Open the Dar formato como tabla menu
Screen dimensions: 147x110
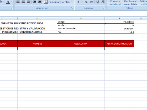tap(131, 3)
